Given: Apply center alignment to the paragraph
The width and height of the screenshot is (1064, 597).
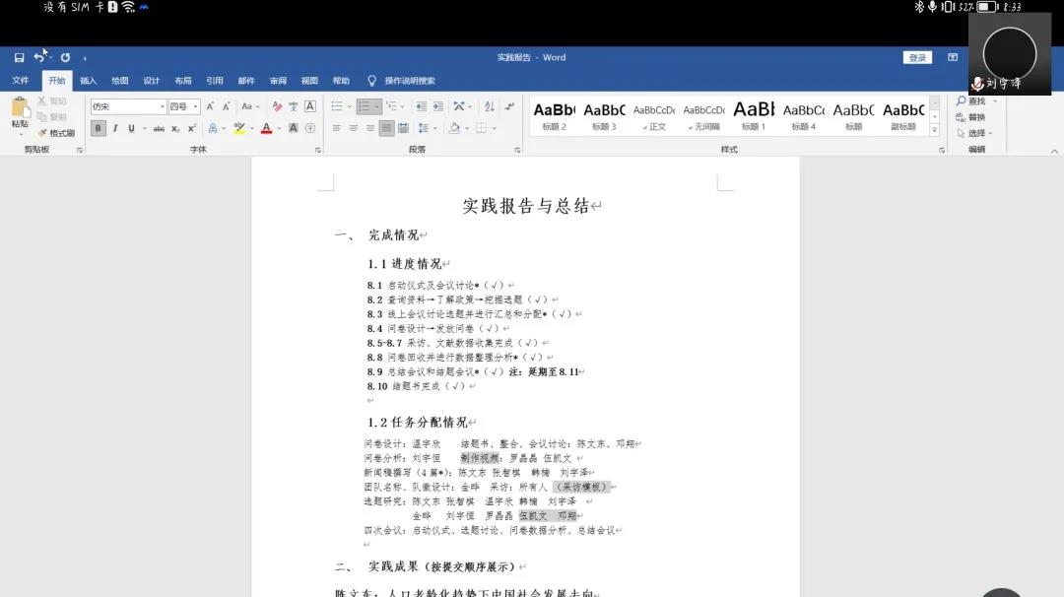Looking at the screenshot, I should [353, 128].
